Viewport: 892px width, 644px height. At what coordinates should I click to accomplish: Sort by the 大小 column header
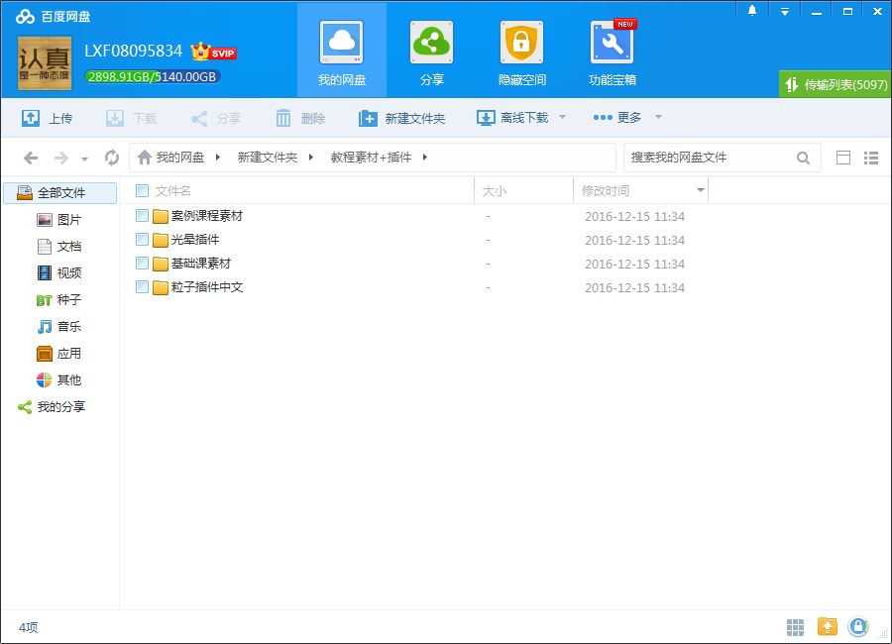[x=495, y=190]
